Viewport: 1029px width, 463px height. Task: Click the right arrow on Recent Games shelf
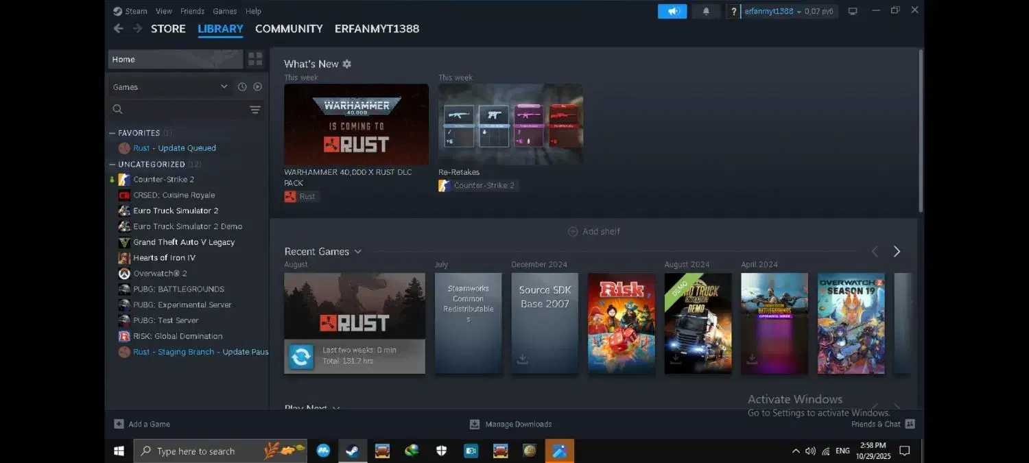(897, 251)
